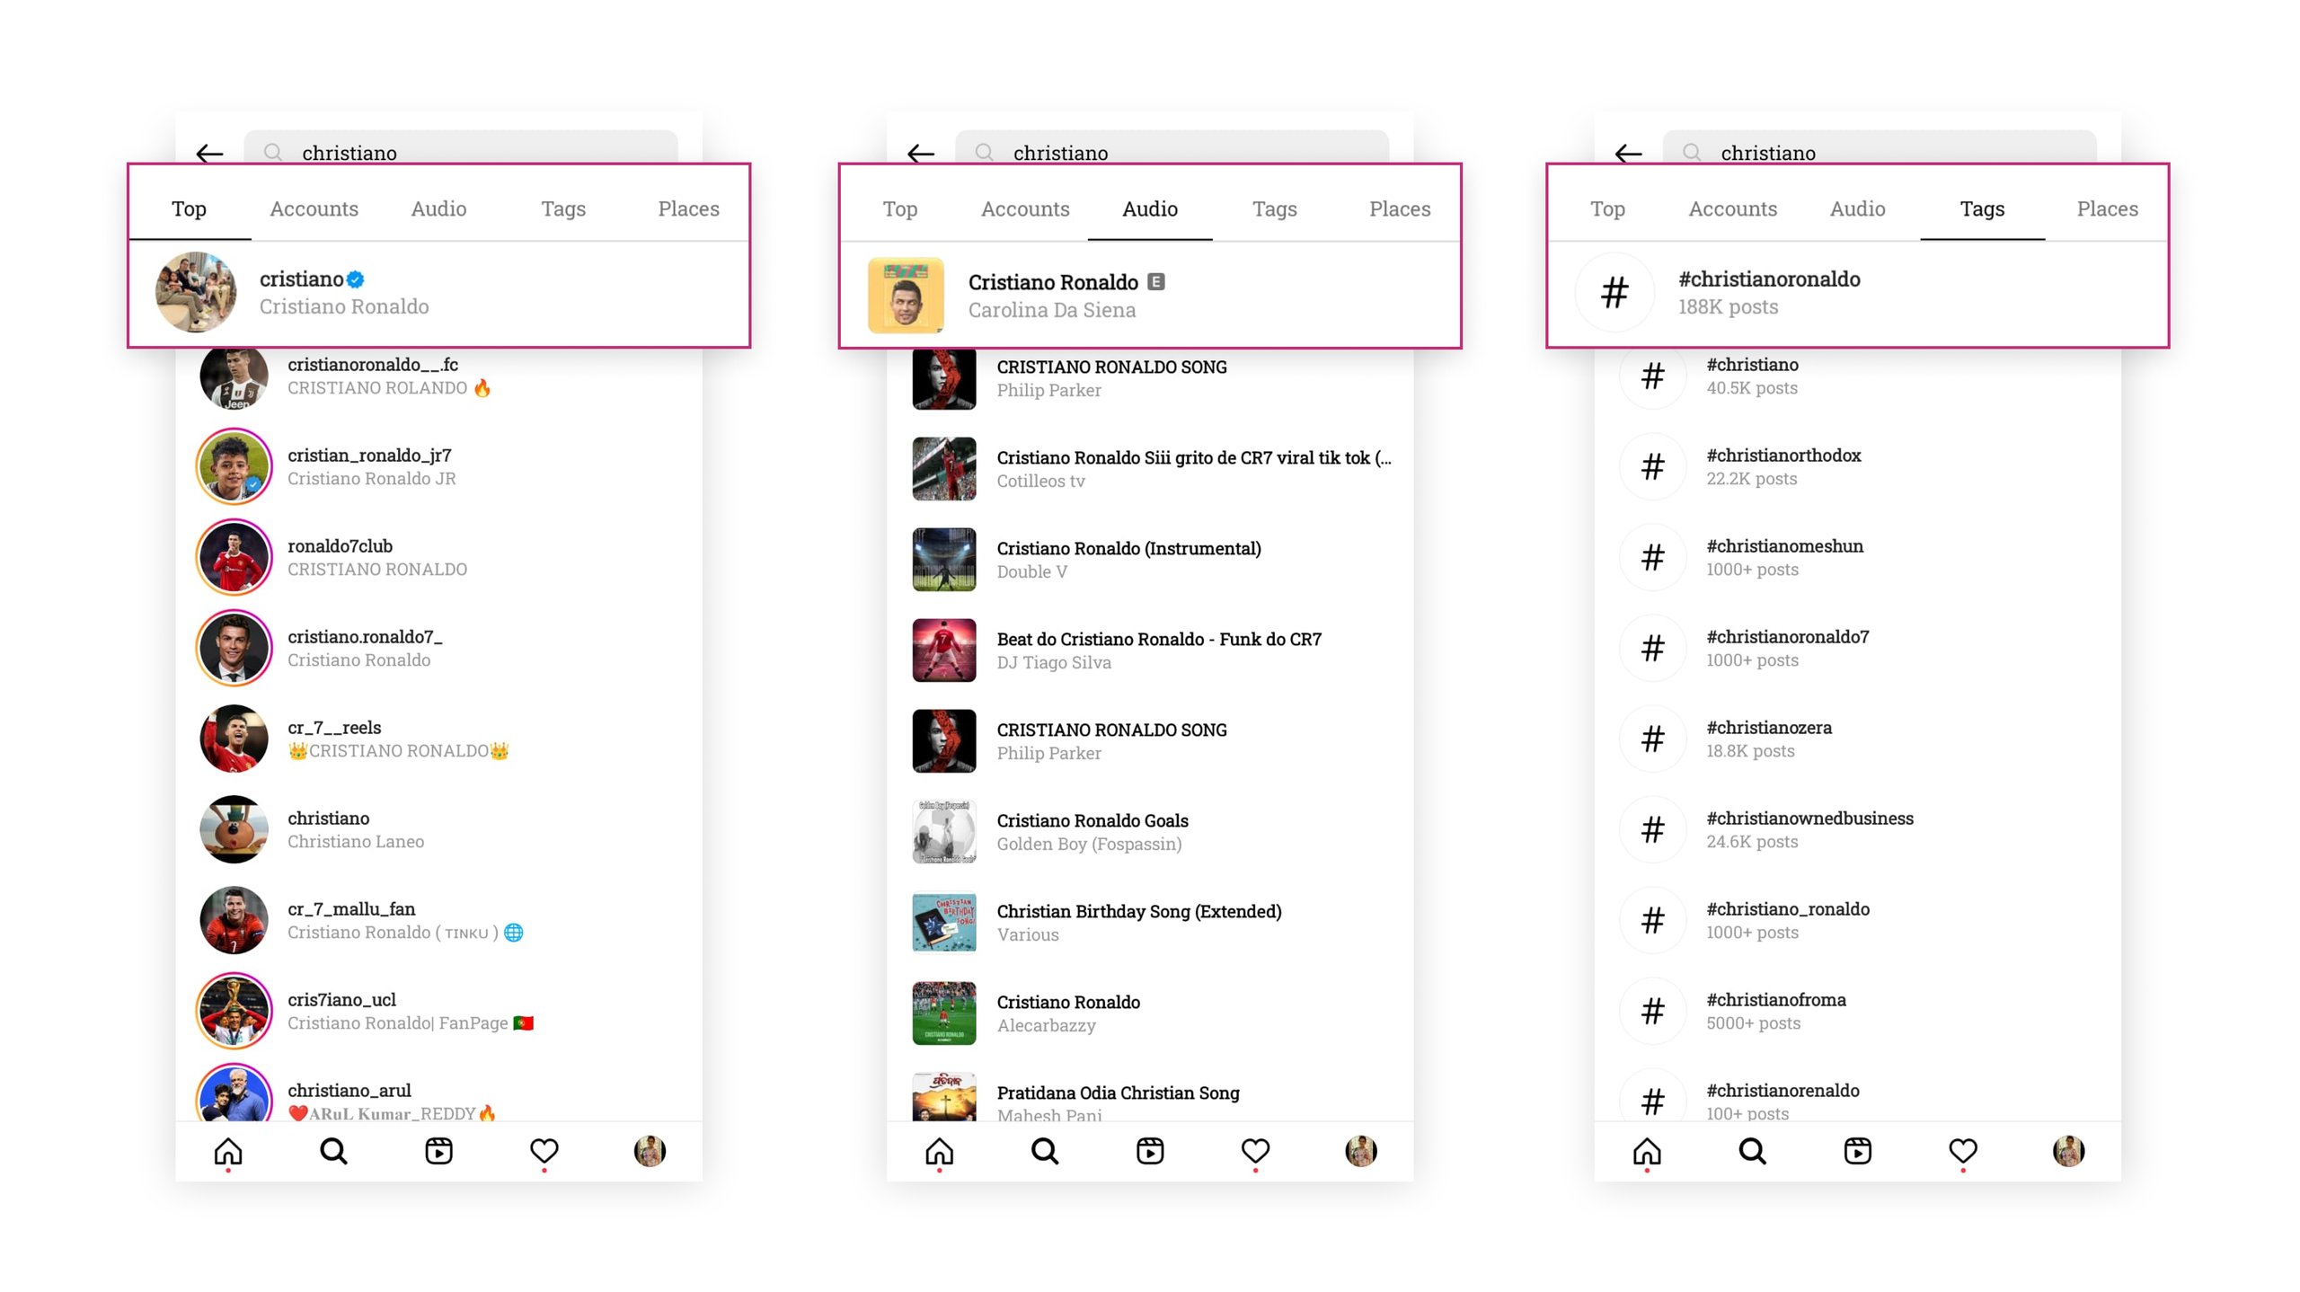Screen dimensions: 2300x1292
Task: Switch to the Tags tab on third screen
Action: 1983,206
